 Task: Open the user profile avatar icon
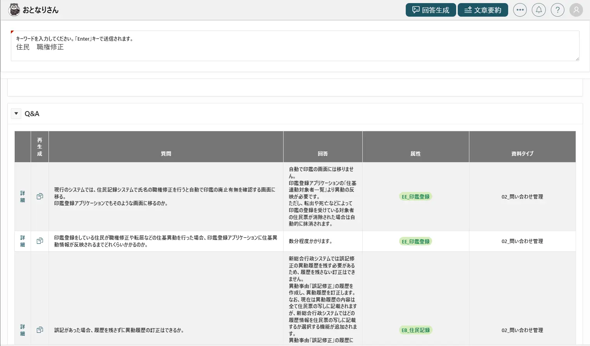click(x=576, y=10)
